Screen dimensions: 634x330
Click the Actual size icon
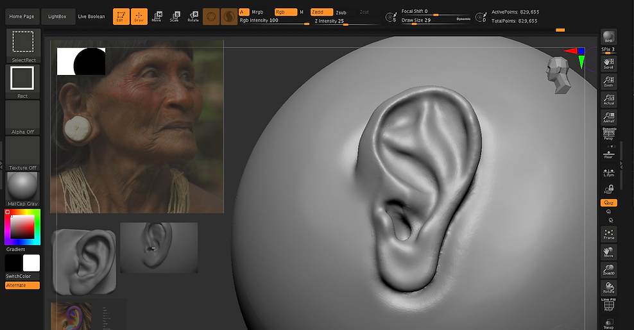608,99
